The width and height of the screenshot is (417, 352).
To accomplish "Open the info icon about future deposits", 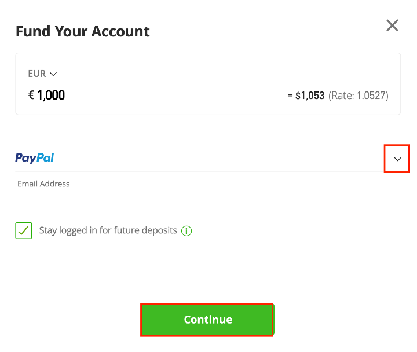I will tap(186, 231).
